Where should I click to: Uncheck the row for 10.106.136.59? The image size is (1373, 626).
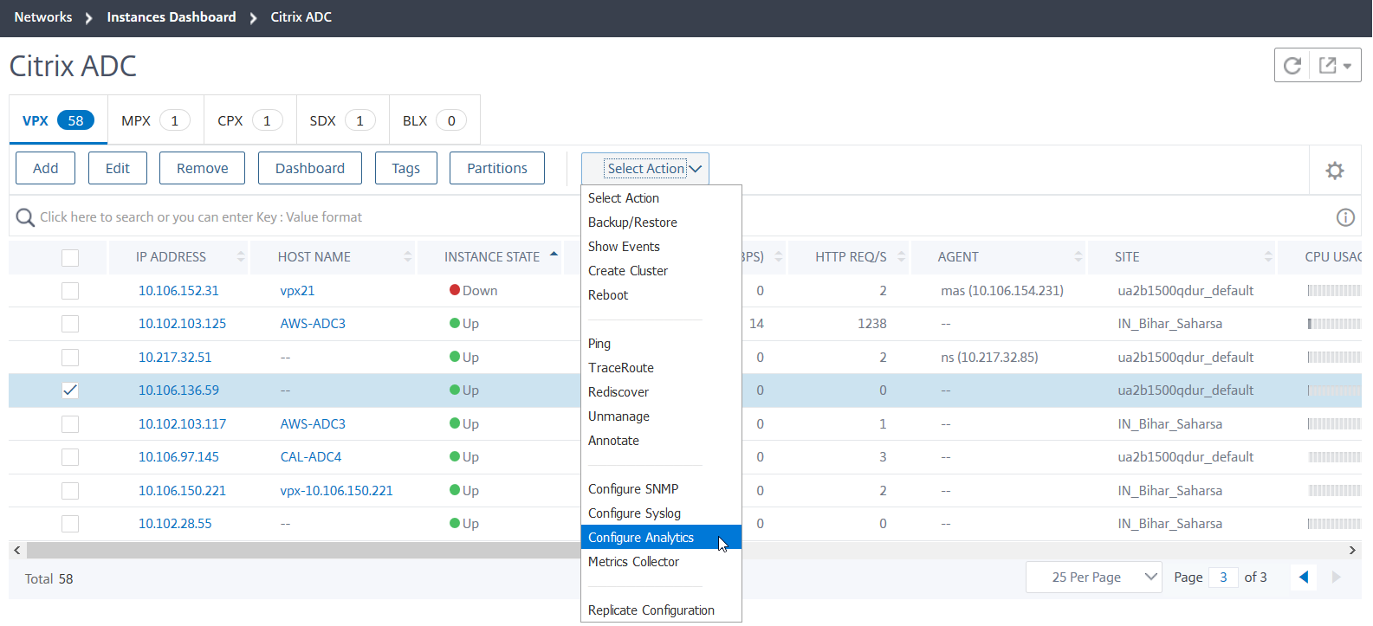point(70,390)
